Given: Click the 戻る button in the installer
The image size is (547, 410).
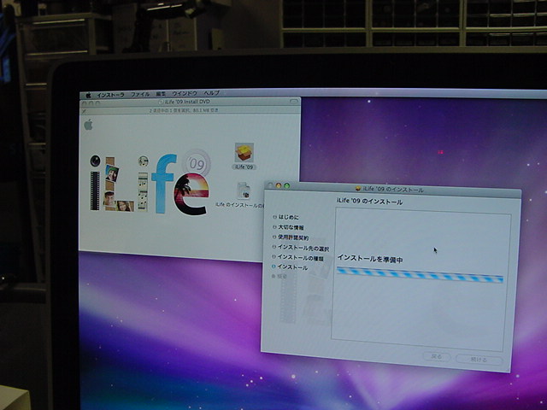Looking at the screenshot, I should pyautogui.click(x=437, y=356).
